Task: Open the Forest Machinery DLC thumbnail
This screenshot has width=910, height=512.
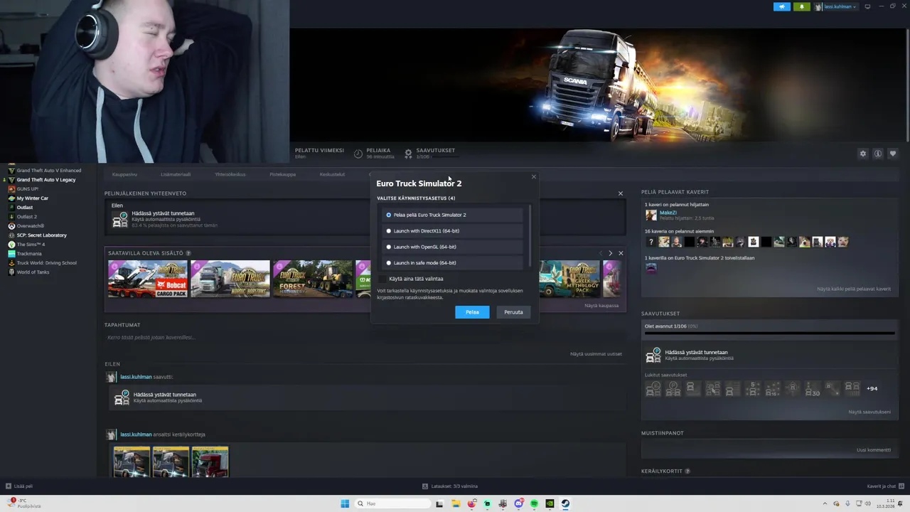Action: [313, 279]
